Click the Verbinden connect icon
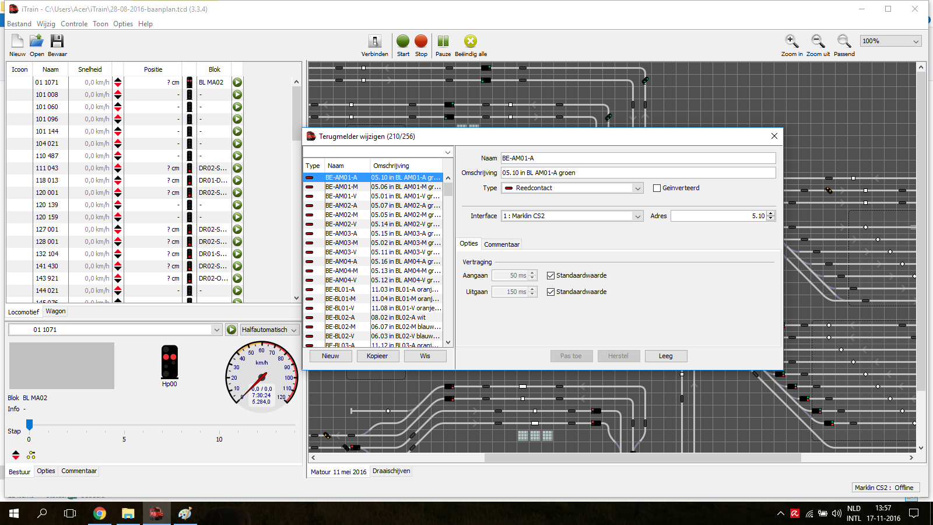 (x=375, y=41)
